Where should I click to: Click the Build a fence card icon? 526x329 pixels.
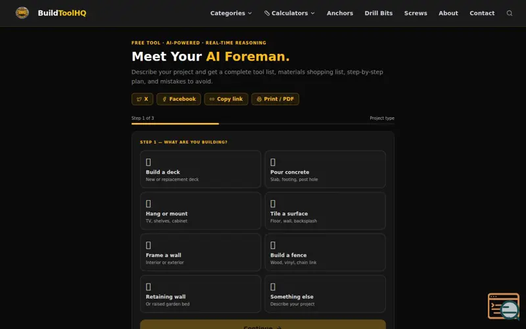(273, 245)
